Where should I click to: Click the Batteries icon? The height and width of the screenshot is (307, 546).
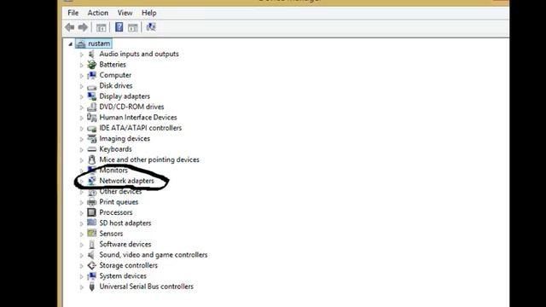pos(91,65)
